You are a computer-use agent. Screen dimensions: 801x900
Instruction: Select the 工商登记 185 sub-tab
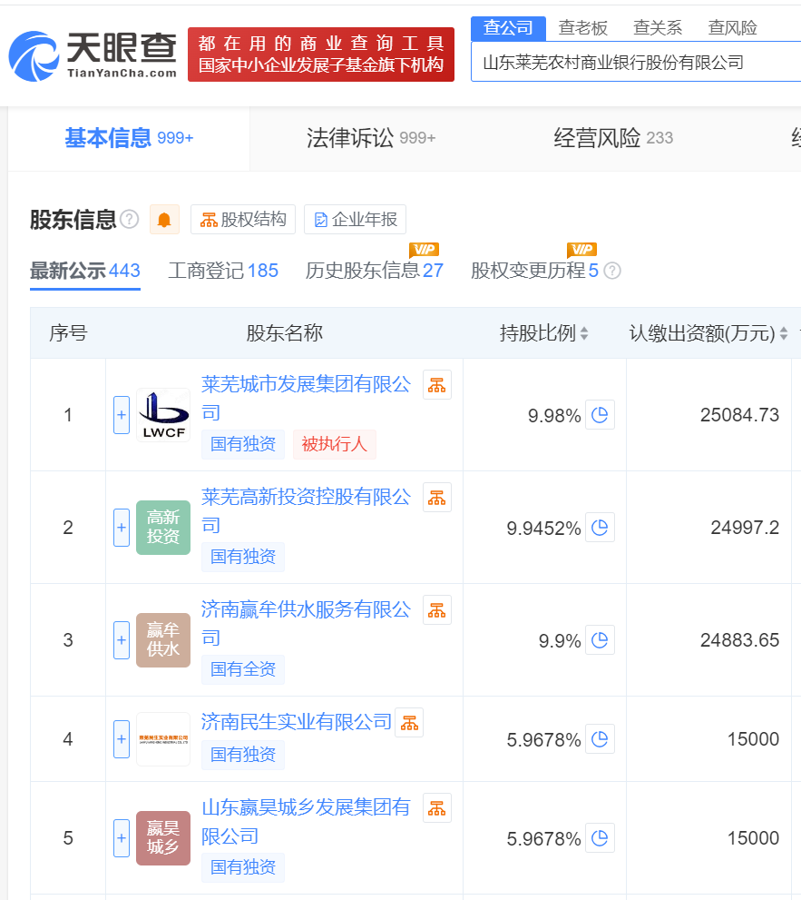click(x=223, y=271)
